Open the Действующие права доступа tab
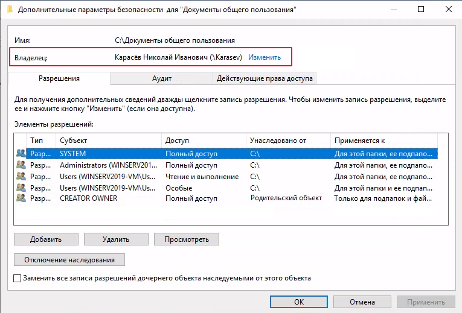Viewport: 462px width, 313px height. [265, 78]
